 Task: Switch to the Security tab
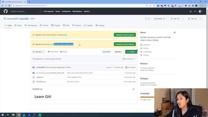[x=77, y=25]
